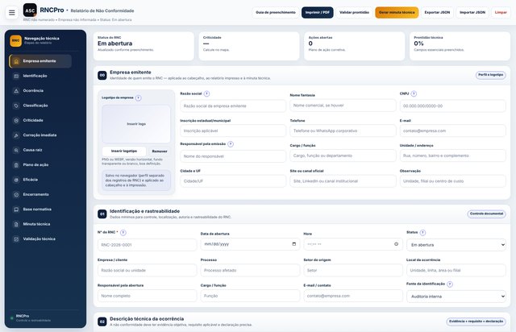Click the Identificação sidebar icon
Screen dimensions: 516x332
(16, 76)
